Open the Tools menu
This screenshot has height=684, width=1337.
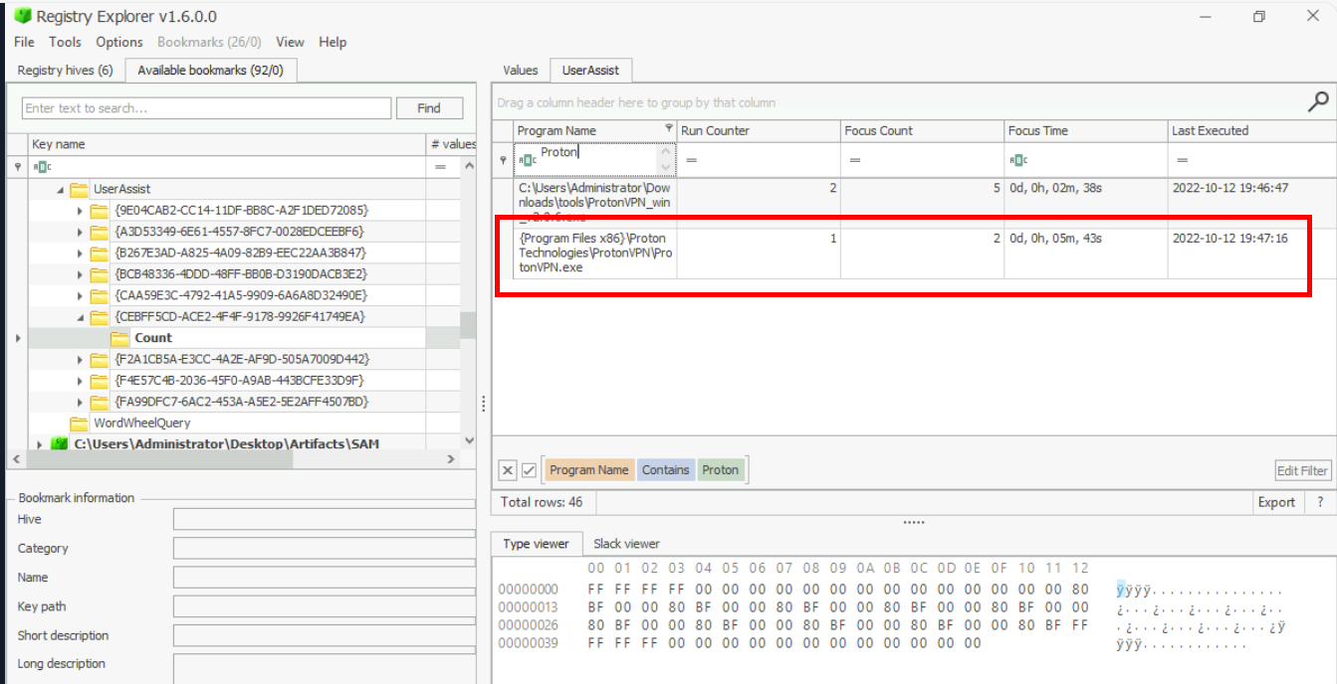coord(65,42)
